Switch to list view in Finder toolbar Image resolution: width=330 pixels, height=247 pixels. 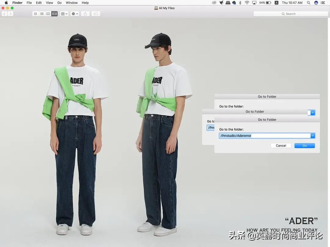click(42, 14)
